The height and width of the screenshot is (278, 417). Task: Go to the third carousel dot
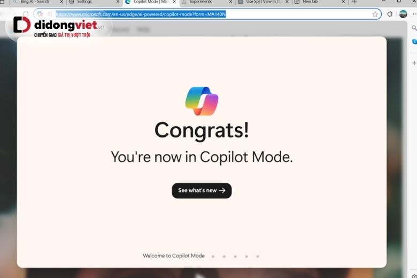[235, 257]
